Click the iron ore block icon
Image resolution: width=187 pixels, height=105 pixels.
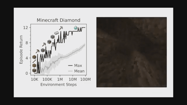click(x=52, y=37)
